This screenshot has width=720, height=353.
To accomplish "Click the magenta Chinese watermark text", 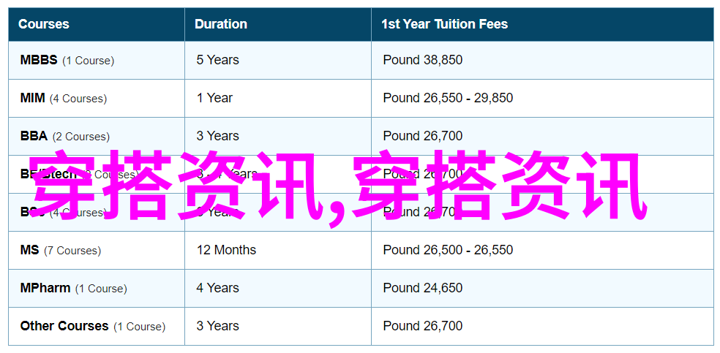I will (x=340, y=186).
